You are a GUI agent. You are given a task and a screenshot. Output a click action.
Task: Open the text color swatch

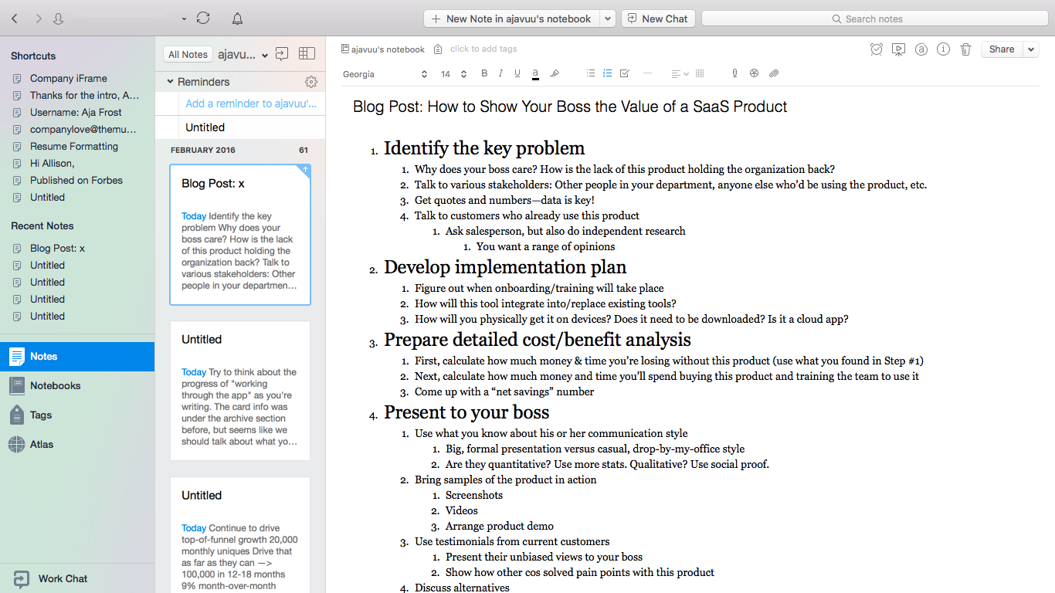(x=535, y=74)
